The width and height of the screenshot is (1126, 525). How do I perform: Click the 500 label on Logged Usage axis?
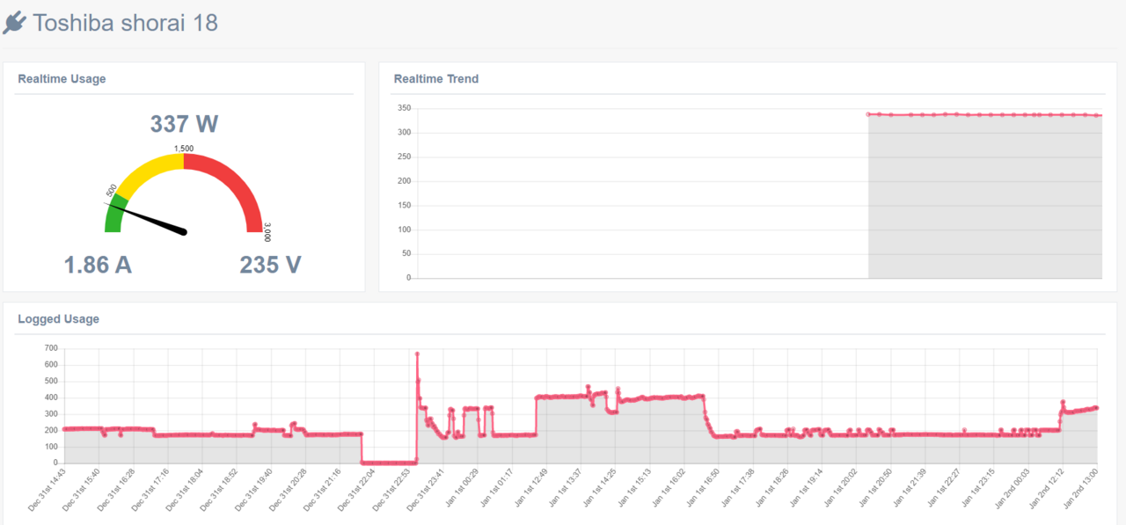click(x=50, y=382)
